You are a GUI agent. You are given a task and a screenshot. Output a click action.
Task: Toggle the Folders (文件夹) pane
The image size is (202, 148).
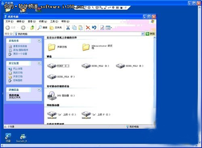pyautogui.click(x=56, y=27)
